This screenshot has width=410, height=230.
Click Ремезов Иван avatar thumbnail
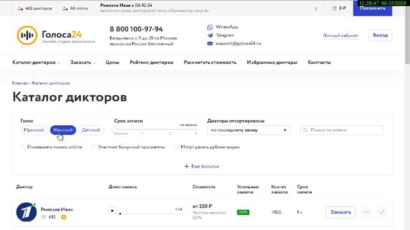click(26, 212)
